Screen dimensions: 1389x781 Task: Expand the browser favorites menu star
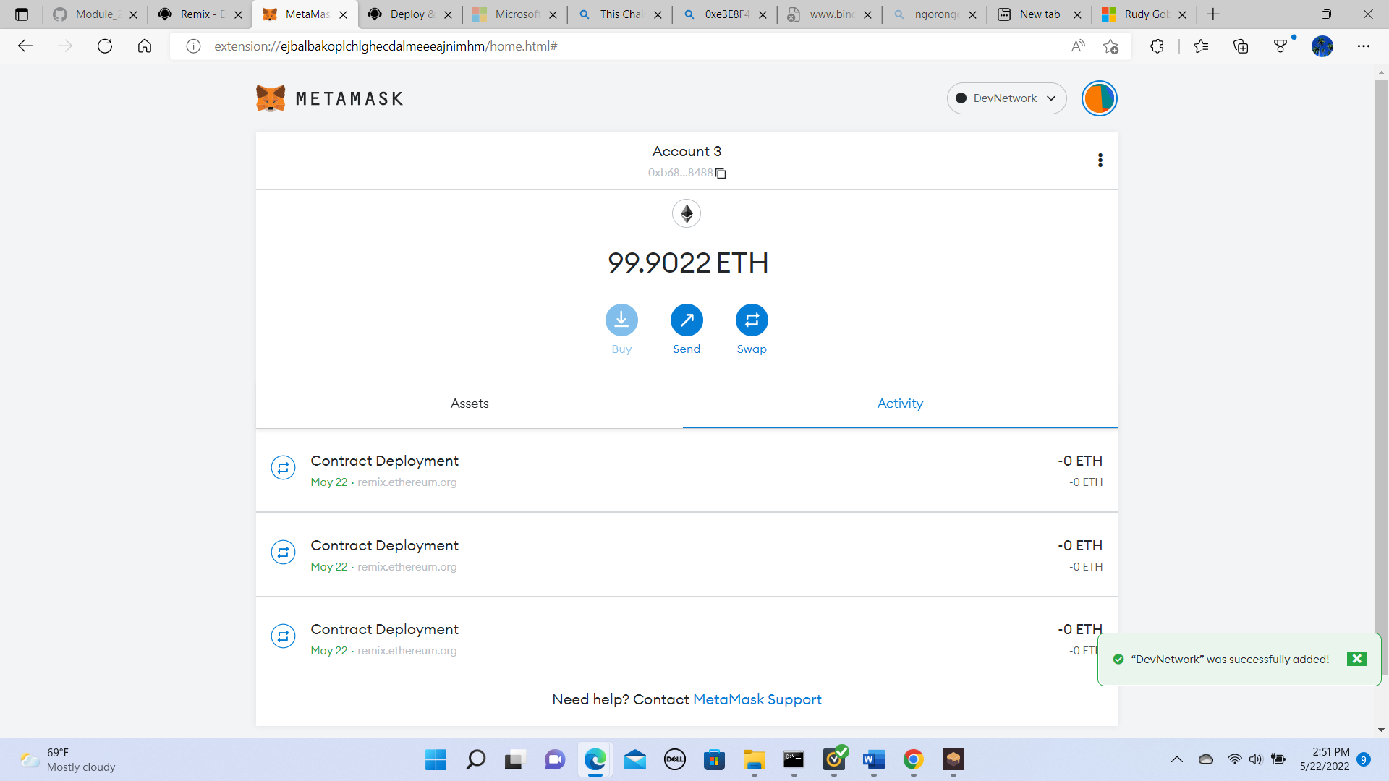coord(1201,46)
